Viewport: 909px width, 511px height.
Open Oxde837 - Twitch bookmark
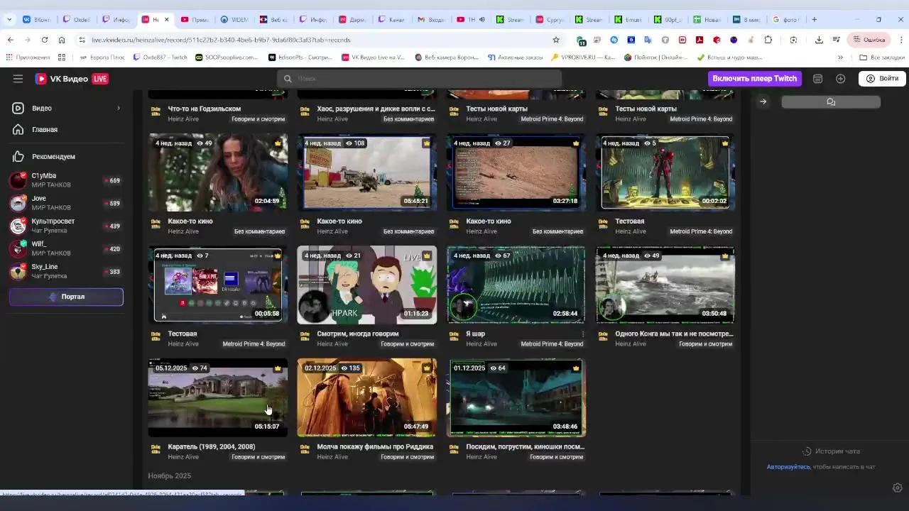coord(160,57)
